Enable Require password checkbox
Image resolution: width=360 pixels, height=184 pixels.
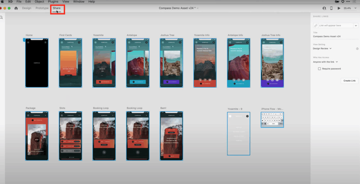(319, 69)
